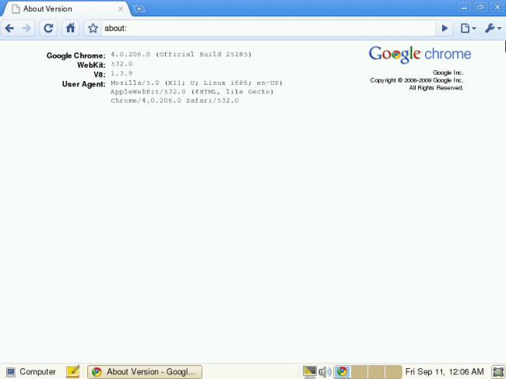Switch to the second workspace

pos(359,372)
